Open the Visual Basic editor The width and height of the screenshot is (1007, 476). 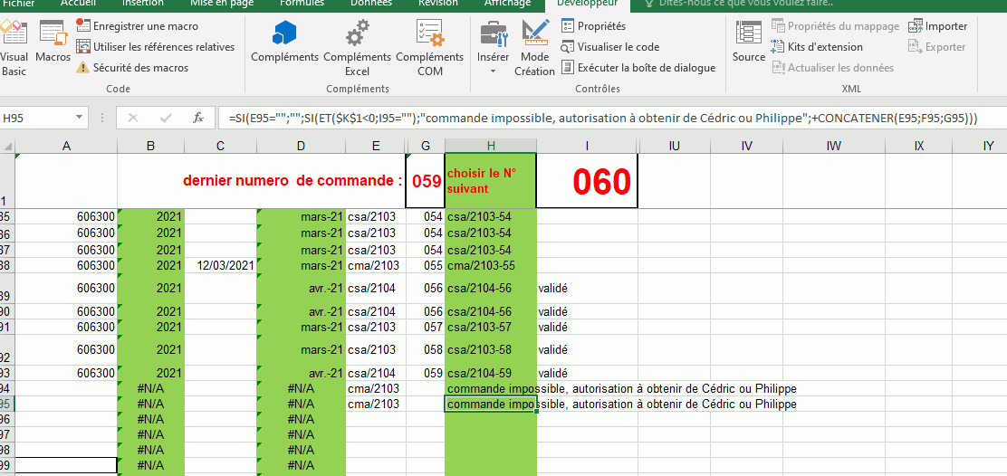tap(14, 49)
